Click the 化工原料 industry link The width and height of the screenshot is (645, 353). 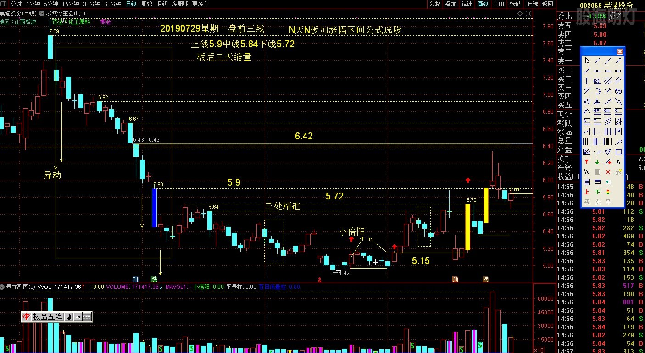coord(79,22)
